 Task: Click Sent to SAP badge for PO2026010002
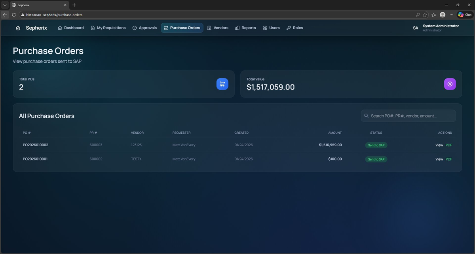tap(376, 145)
